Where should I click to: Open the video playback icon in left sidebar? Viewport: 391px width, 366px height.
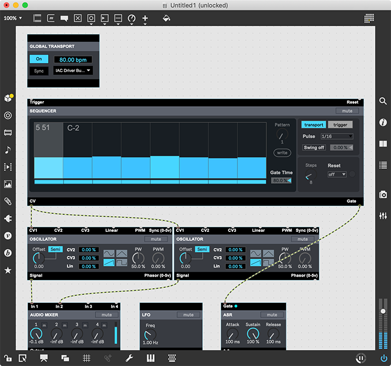(8, 167)
